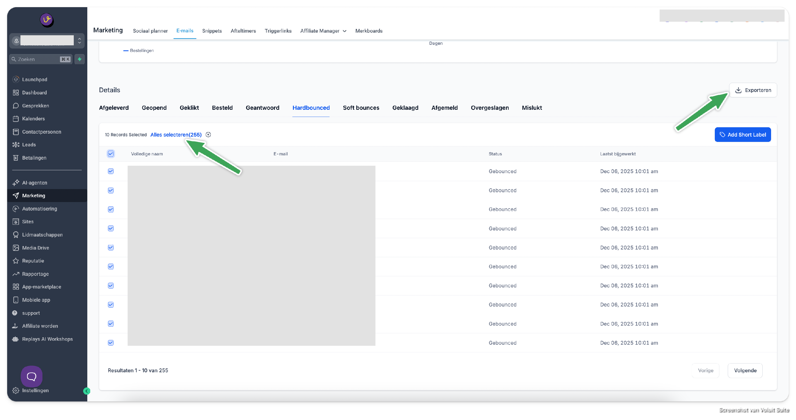
Task: Open Gesprekken from the sidebar
Action: [35, 106]
